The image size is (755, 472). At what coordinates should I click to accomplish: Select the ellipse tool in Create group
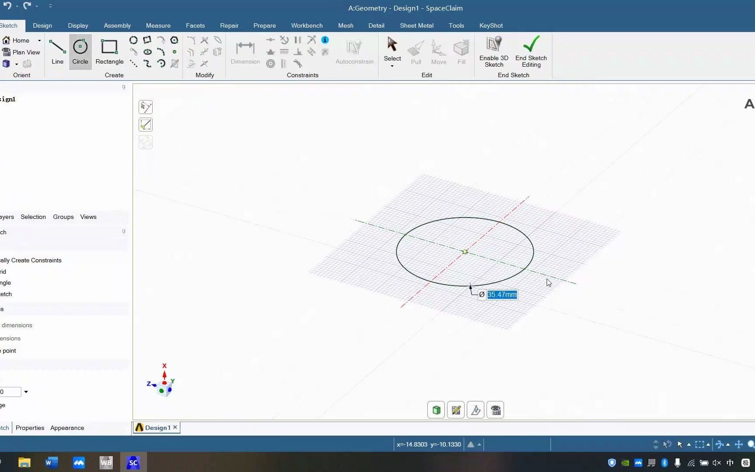[147, 52]
